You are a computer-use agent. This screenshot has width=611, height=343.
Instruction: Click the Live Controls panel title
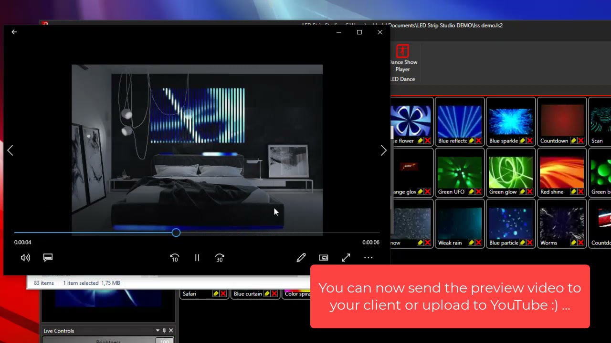click(59, 331)
